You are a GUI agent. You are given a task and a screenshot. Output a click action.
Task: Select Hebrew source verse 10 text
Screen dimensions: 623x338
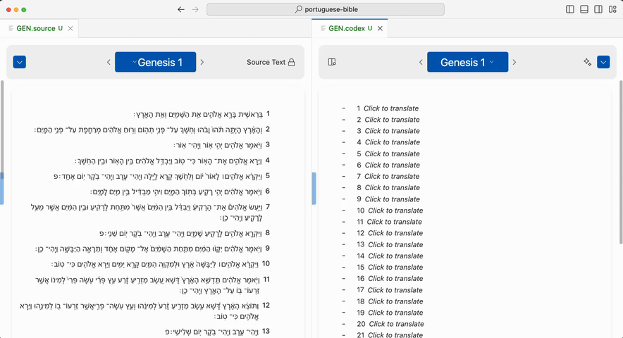(x=156, y=264)
